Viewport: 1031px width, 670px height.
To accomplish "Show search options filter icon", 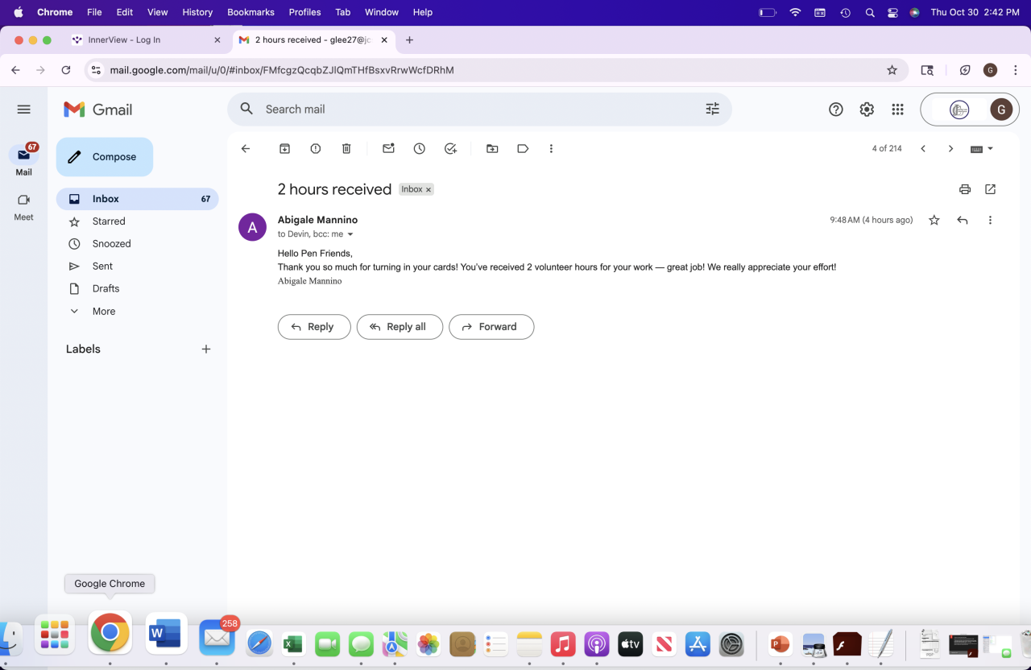I will [713, 109].
